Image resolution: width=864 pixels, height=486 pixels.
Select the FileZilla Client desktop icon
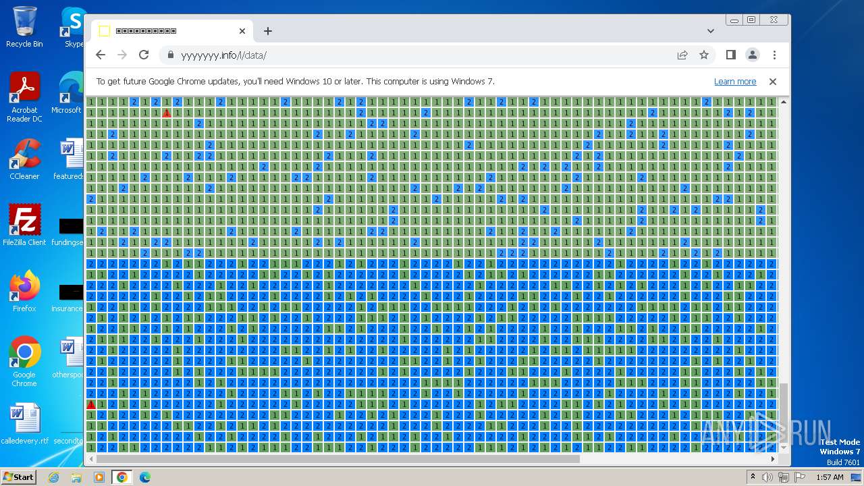[x=24, y=225]
